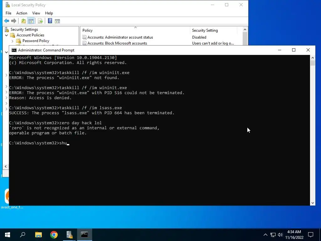The image size is (321, 241).
Task: Click the Local Security Policy title bar icon
Action: (8, 5)
